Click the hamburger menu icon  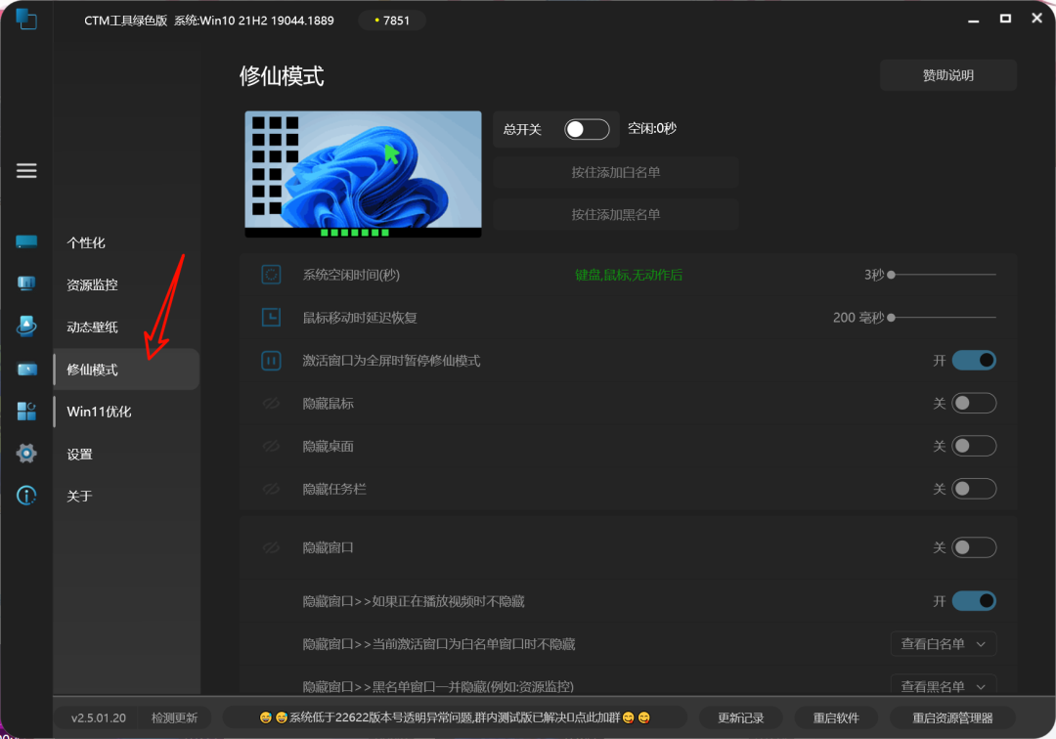click(26, 170)
